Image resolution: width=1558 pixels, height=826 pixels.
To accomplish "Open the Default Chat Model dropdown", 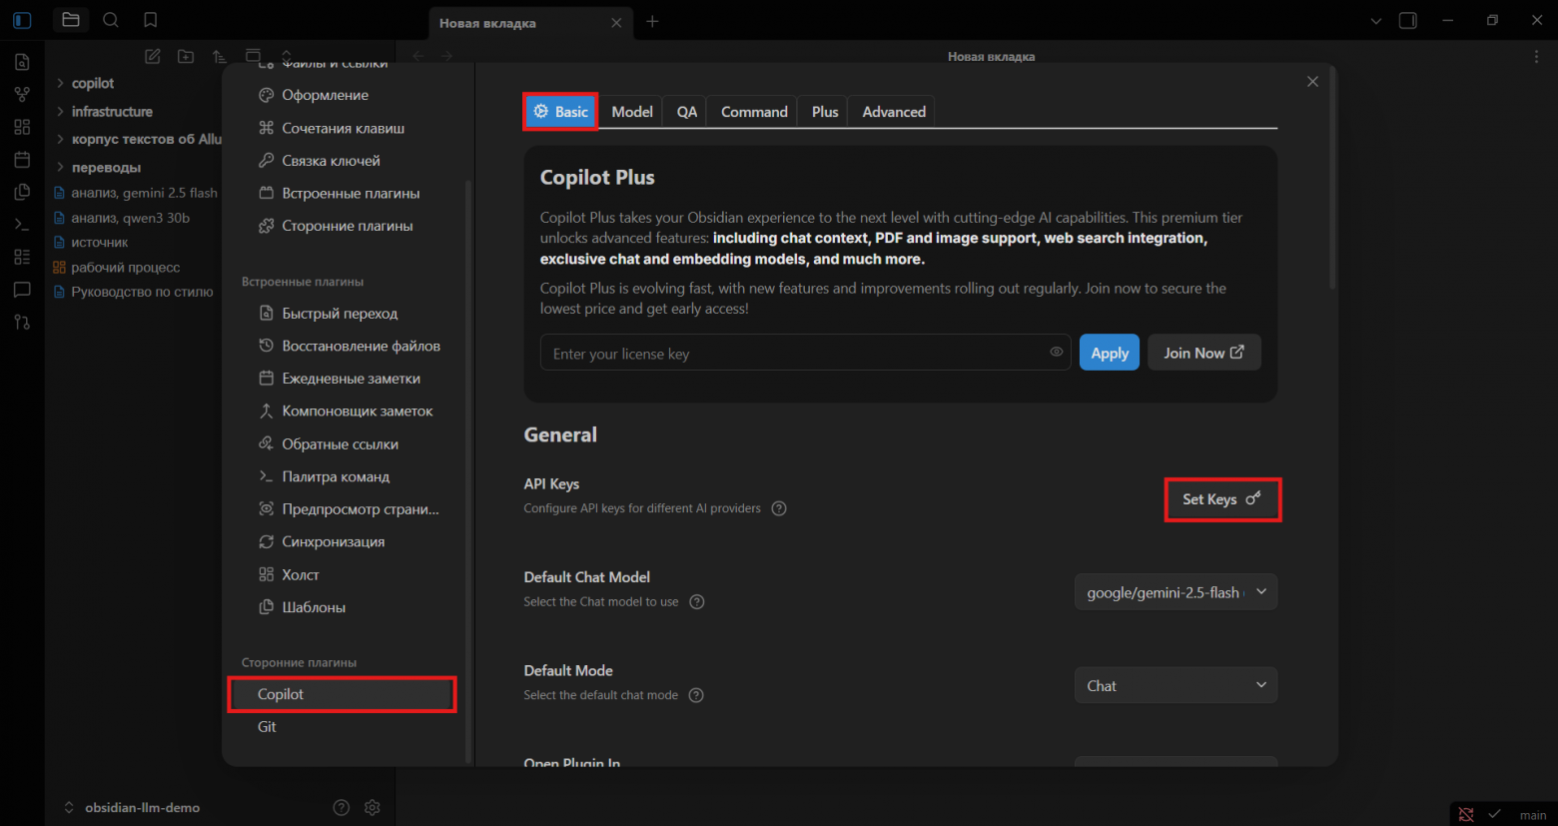I will [x=1175, y=592].
